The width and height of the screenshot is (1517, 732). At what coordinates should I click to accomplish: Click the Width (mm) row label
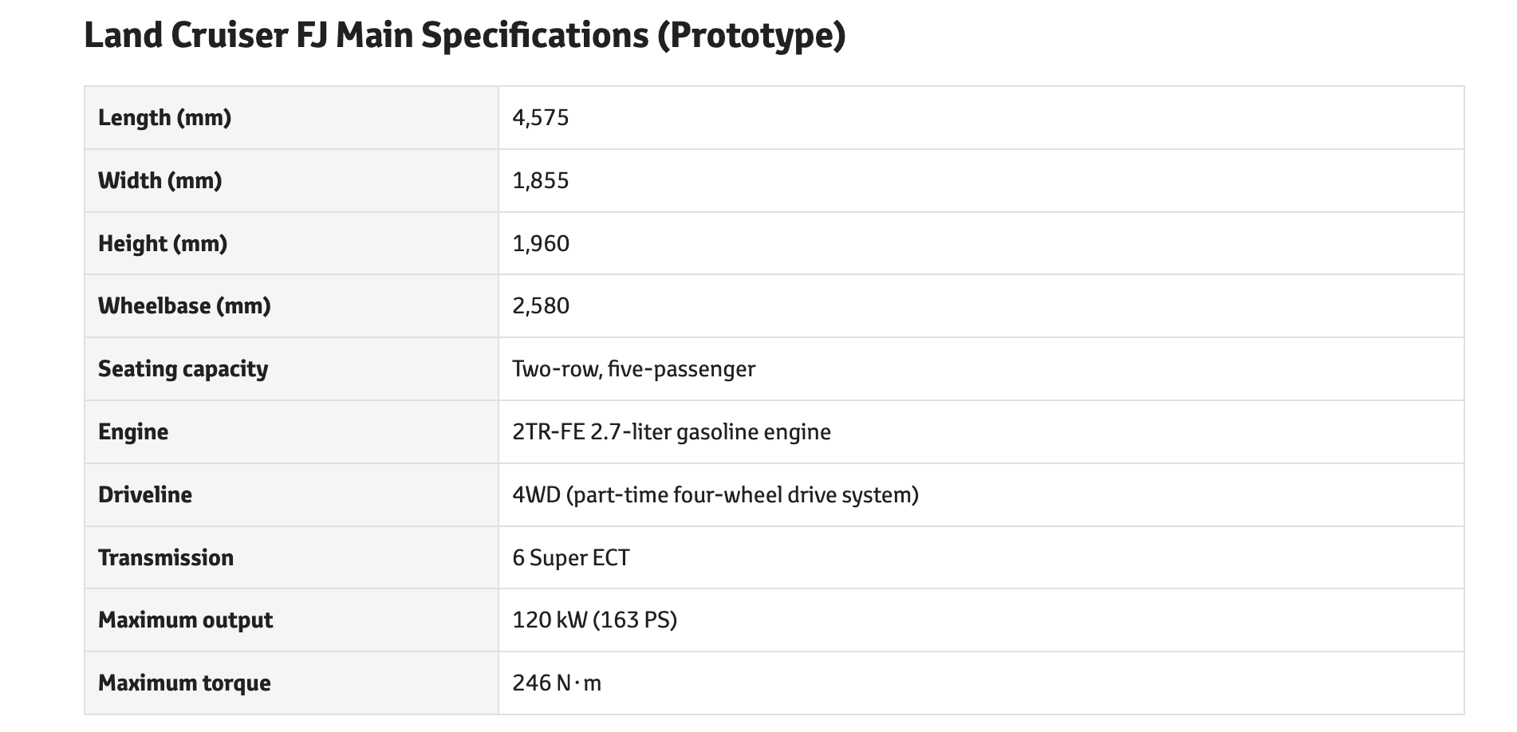pos(160,181)
